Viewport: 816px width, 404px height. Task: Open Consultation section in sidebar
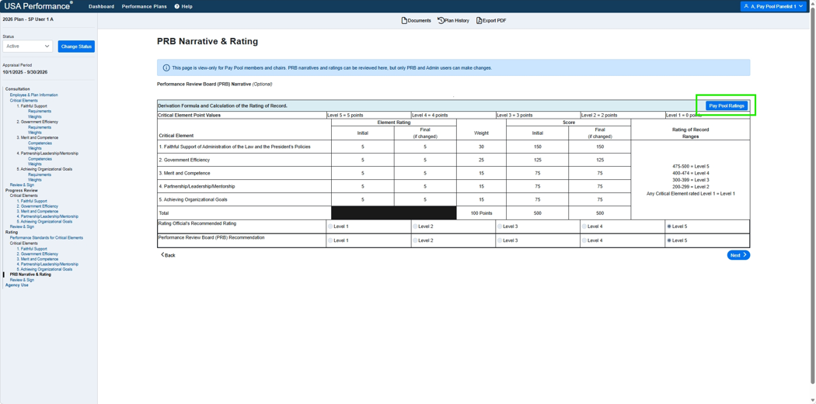(x=18, y=89)
